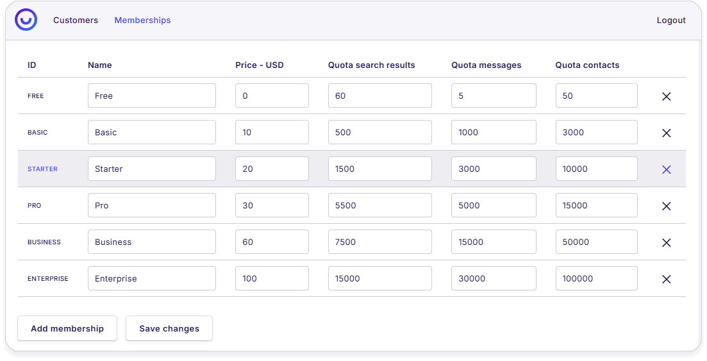
Task: Focus the Enterprise name field
Action: 152,278
